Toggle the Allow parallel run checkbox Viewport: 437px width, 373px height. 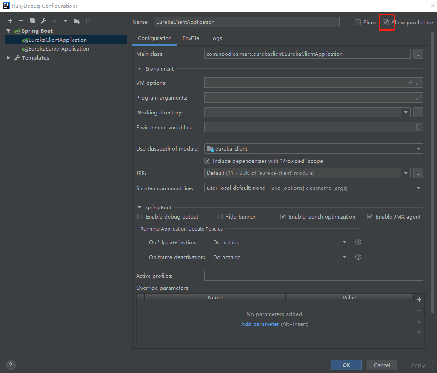[386, 22]
